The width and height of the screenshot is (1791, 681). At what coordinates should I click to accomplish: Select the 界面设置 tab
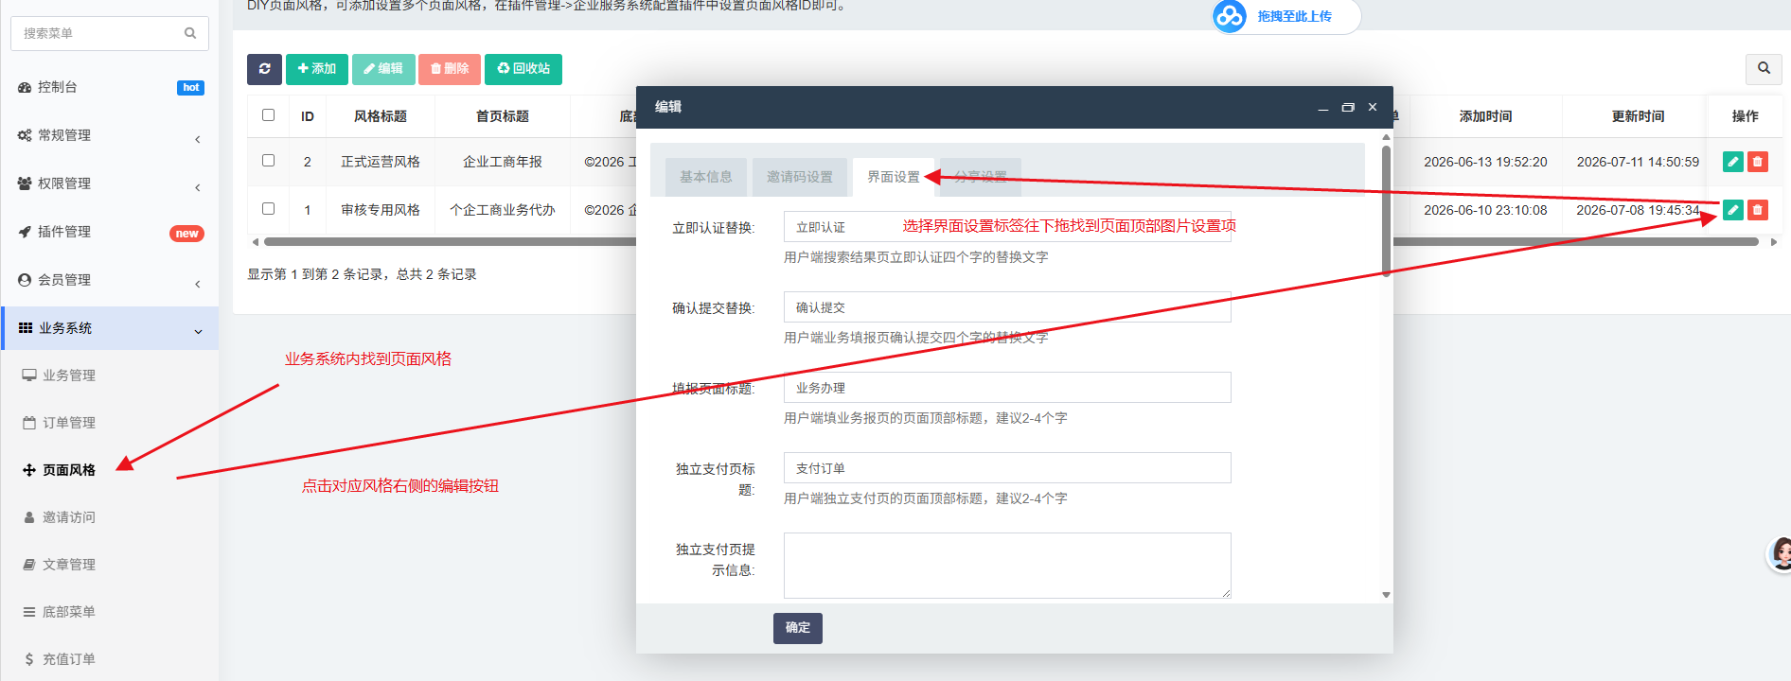click(x=894, y=177)
